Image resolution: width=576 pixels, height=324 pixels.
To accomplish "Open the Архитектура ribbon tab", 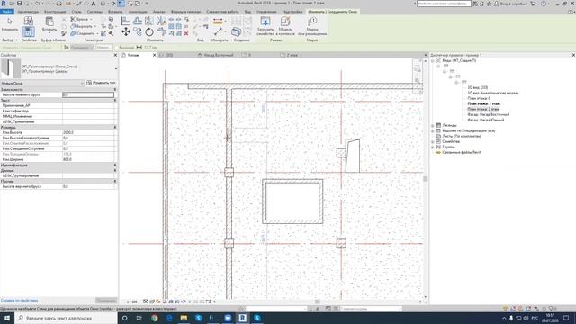I will tap(28, 12).
